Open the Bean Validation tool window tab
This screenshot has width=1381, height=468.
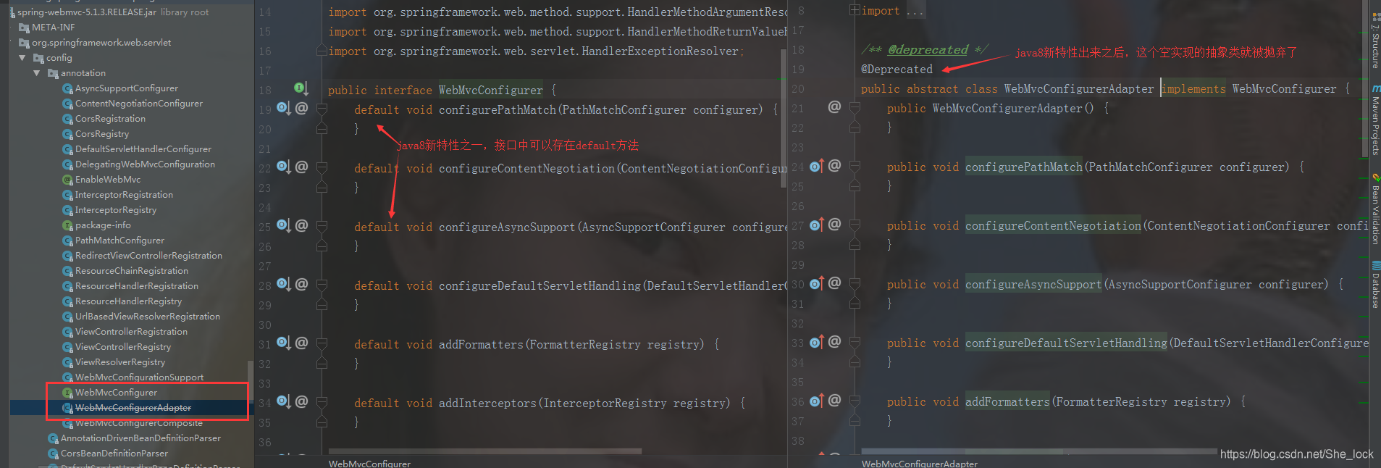(1375, 209)
